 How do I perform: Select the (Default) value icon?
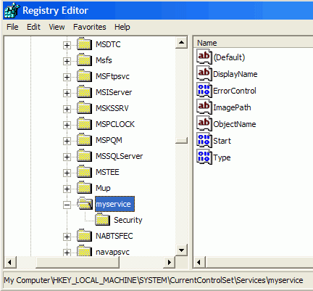click(204, 57)
